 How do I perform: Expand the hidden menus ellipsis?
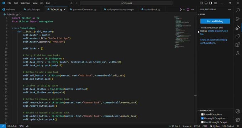click(55, 3)
